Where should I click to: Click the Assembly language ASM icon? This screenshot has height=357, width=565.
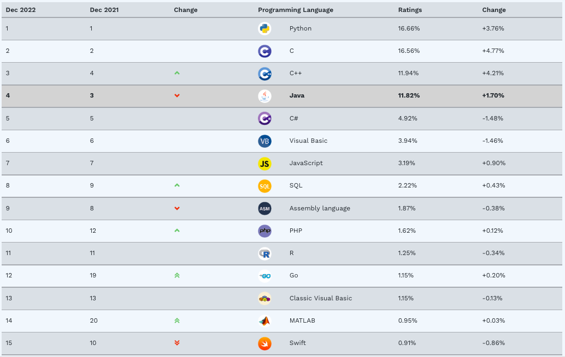click(x=264, y=208)
